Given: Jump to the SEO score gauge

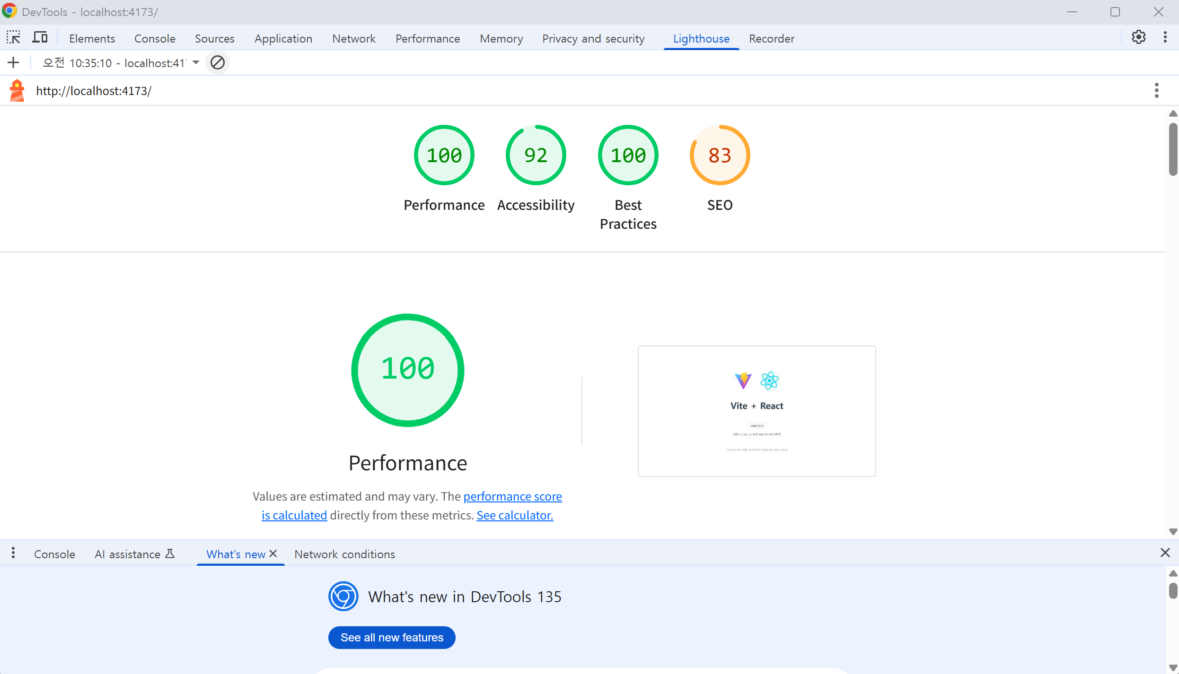Looking at the screenshot, I should 720,155.
